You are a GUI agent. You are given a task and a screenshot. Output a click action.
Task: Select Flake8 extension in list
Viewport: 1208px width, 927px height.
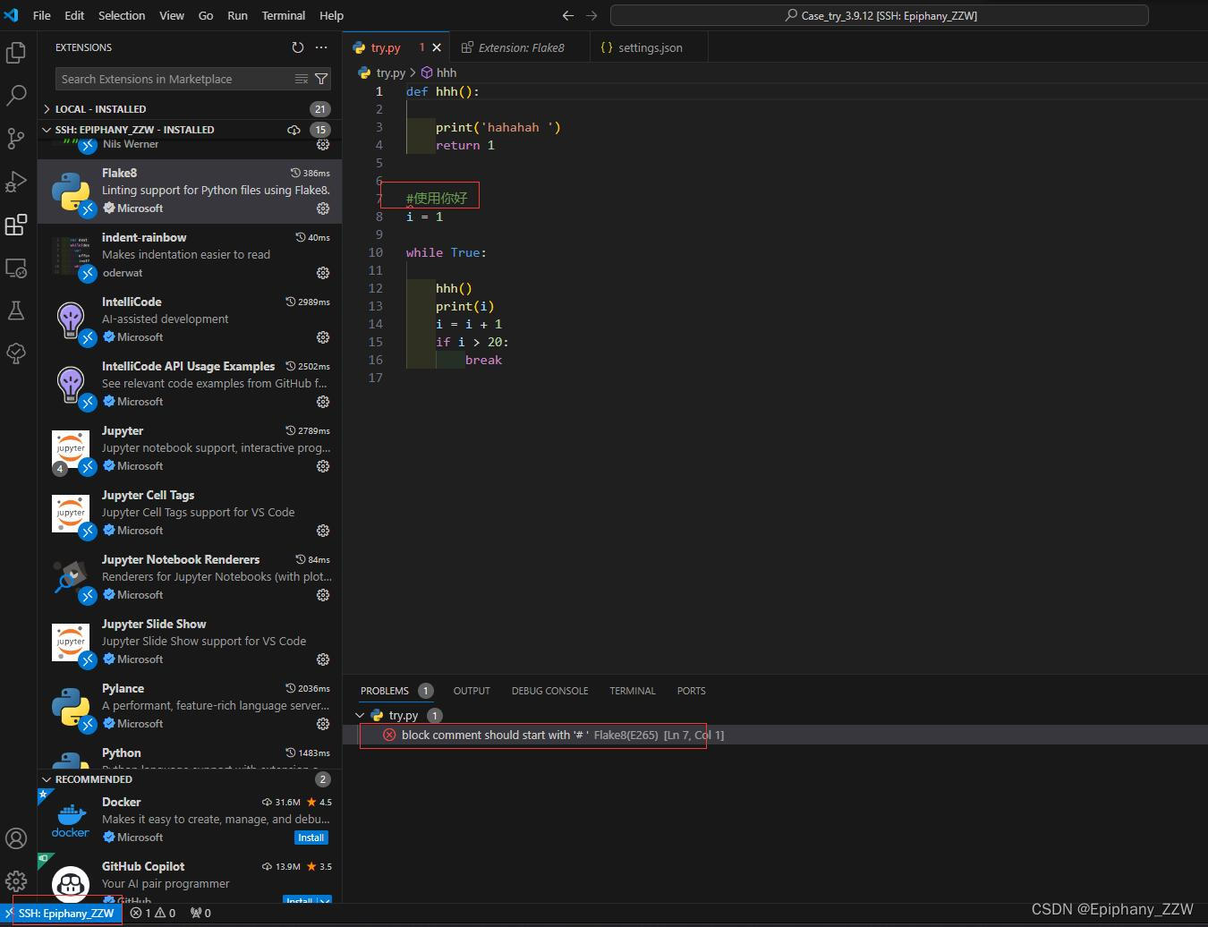[x=190, y=191]
